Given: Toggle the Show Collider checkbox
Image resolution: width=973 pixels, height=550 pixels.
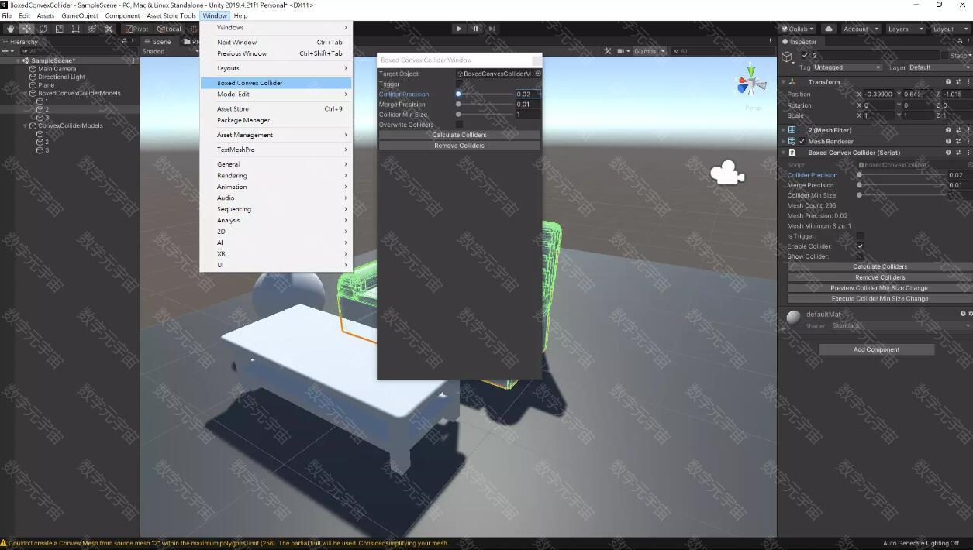Looking at the screenshot, I should (860, 256).
